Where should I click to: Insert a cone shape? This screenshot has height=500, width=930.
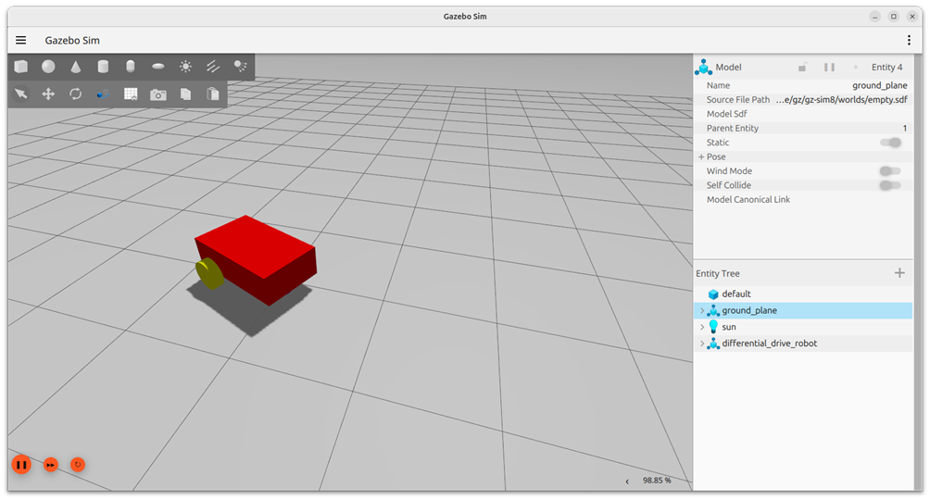76,67
